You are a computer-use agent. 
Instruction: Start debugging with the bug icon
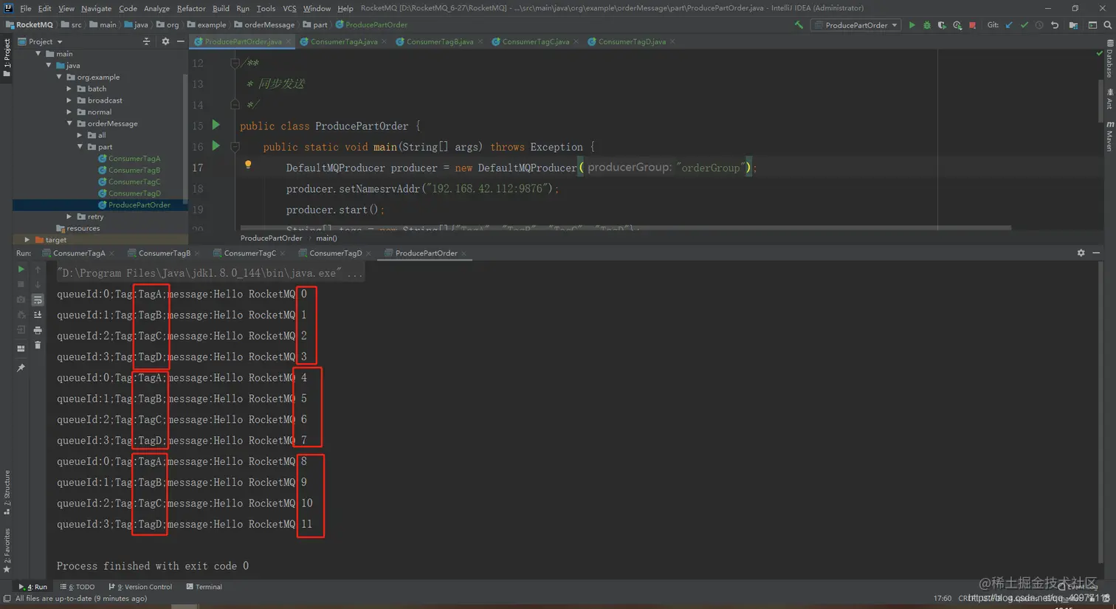(x=927, y=25)
